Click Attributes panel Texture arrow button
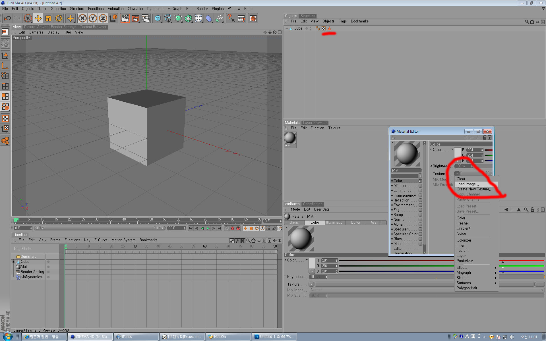 311,284
